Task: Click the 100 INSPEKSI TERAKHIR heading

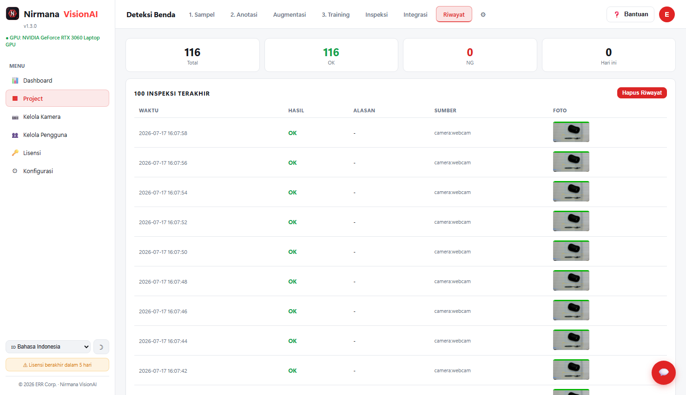Action: 172,93
